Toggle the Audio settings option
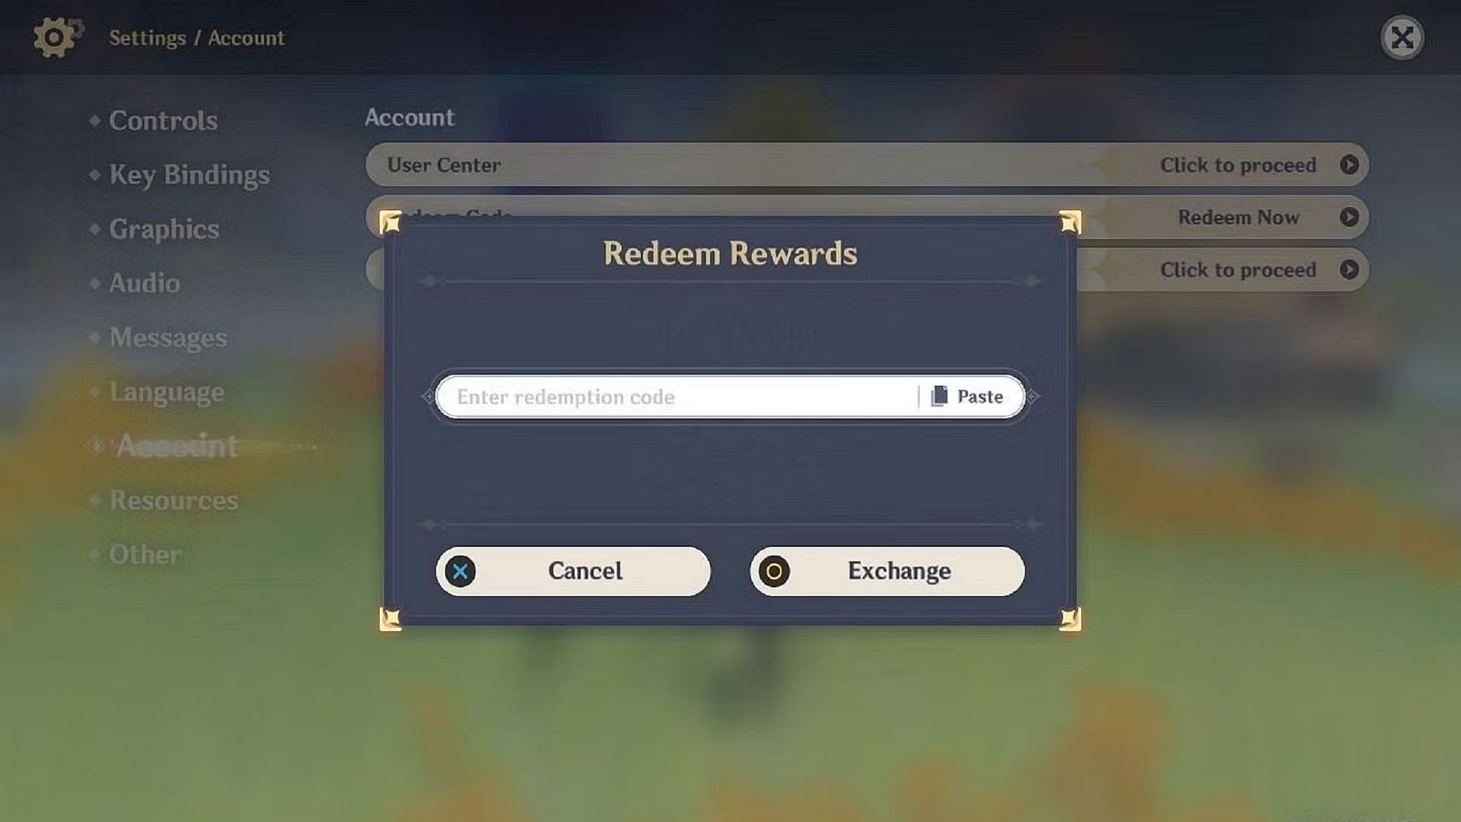The width and height of the screenshot is (1461, 822). coord(144,282)
